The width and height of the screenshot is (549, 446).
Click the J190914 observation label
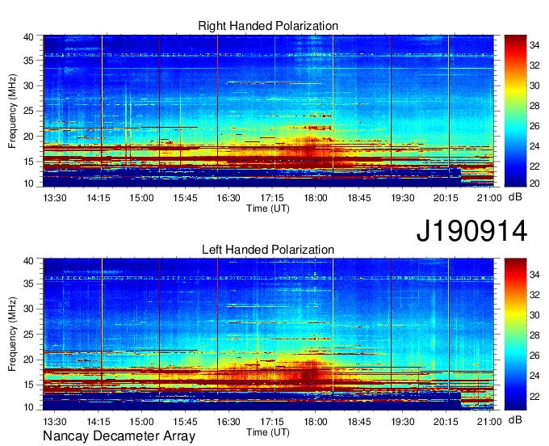click(471, 230)
